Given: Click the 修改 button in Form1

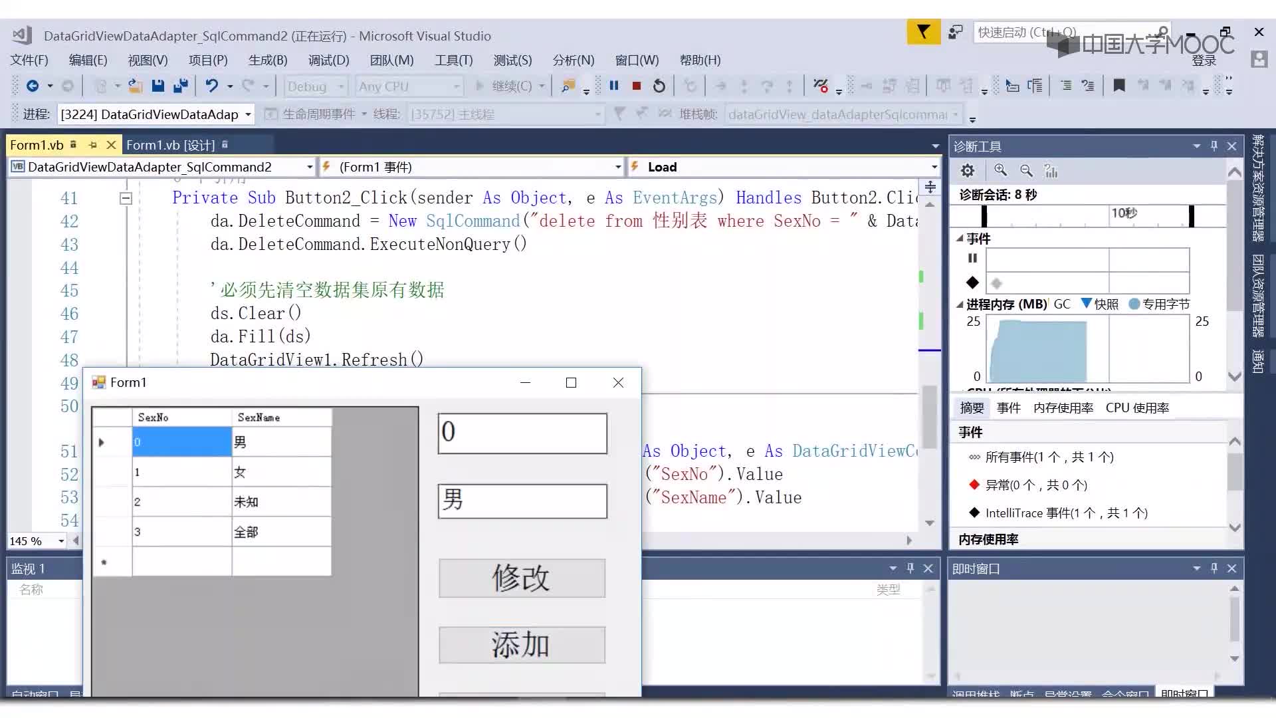Looking at the screenshot, I should 522,578.
